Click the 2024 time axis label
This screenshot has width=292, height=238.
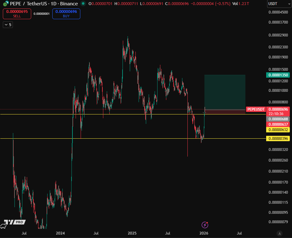pyautogui.click(x=60, y=233)
